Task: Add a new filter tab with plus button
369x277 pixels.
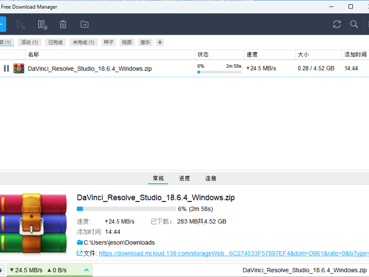Action: tap(160, 42)
